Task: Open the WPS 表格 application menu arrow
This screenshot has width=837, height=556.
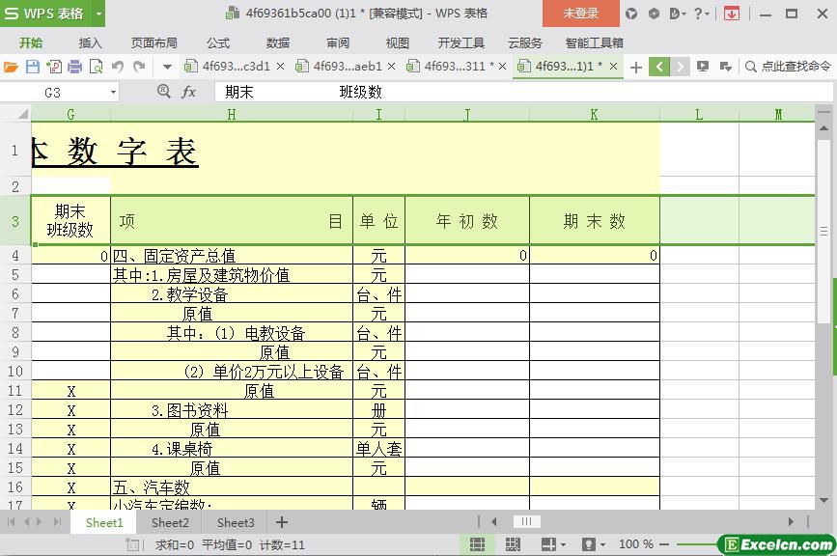Action: coord(98,14)
